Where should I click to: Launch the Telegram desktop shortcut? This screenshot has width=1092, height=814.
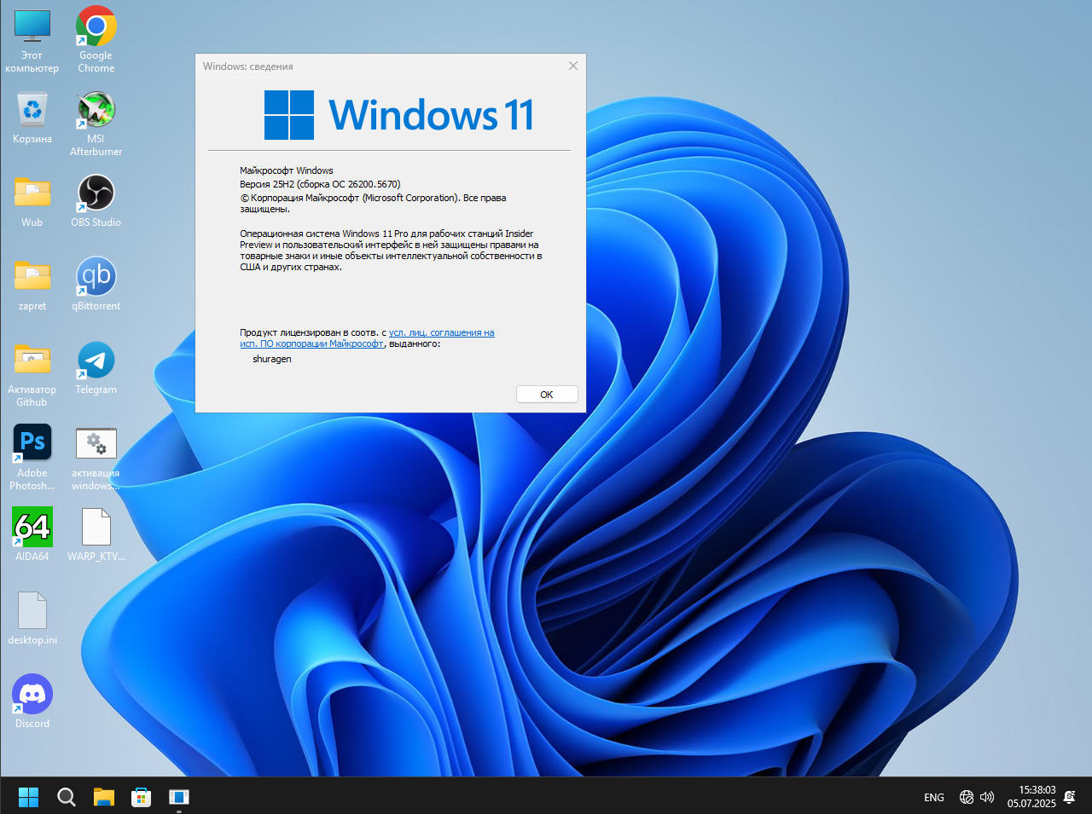pyautogui.click(x=96, y=368)
